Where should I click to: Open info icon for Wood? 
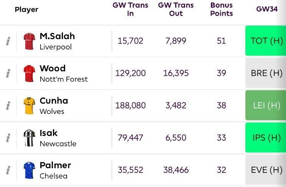tap(8, 73)
